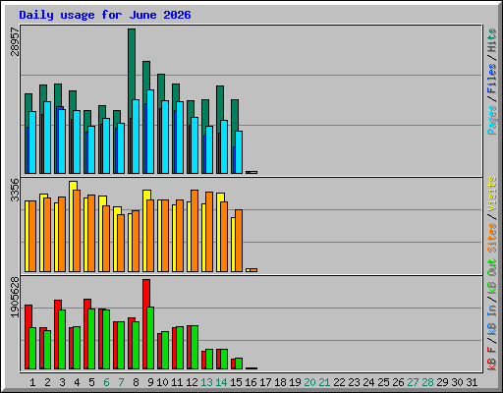Click the day 24 axis label

point(368,382)
